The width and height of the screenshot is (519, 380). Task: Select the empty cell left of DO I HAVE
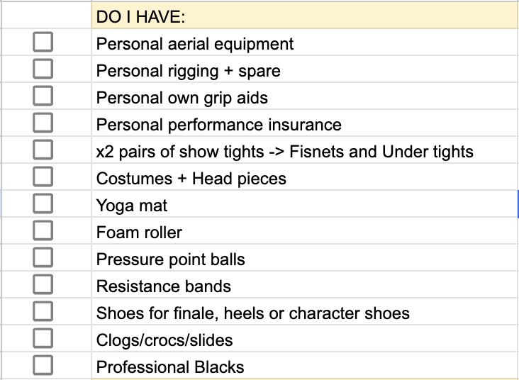click(46, 16)
